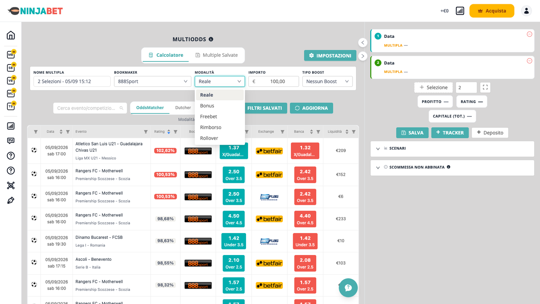The height and width of the screenshot is (304, 540).
Task: Open the MC sidebar section
Action: coord(11,93)
